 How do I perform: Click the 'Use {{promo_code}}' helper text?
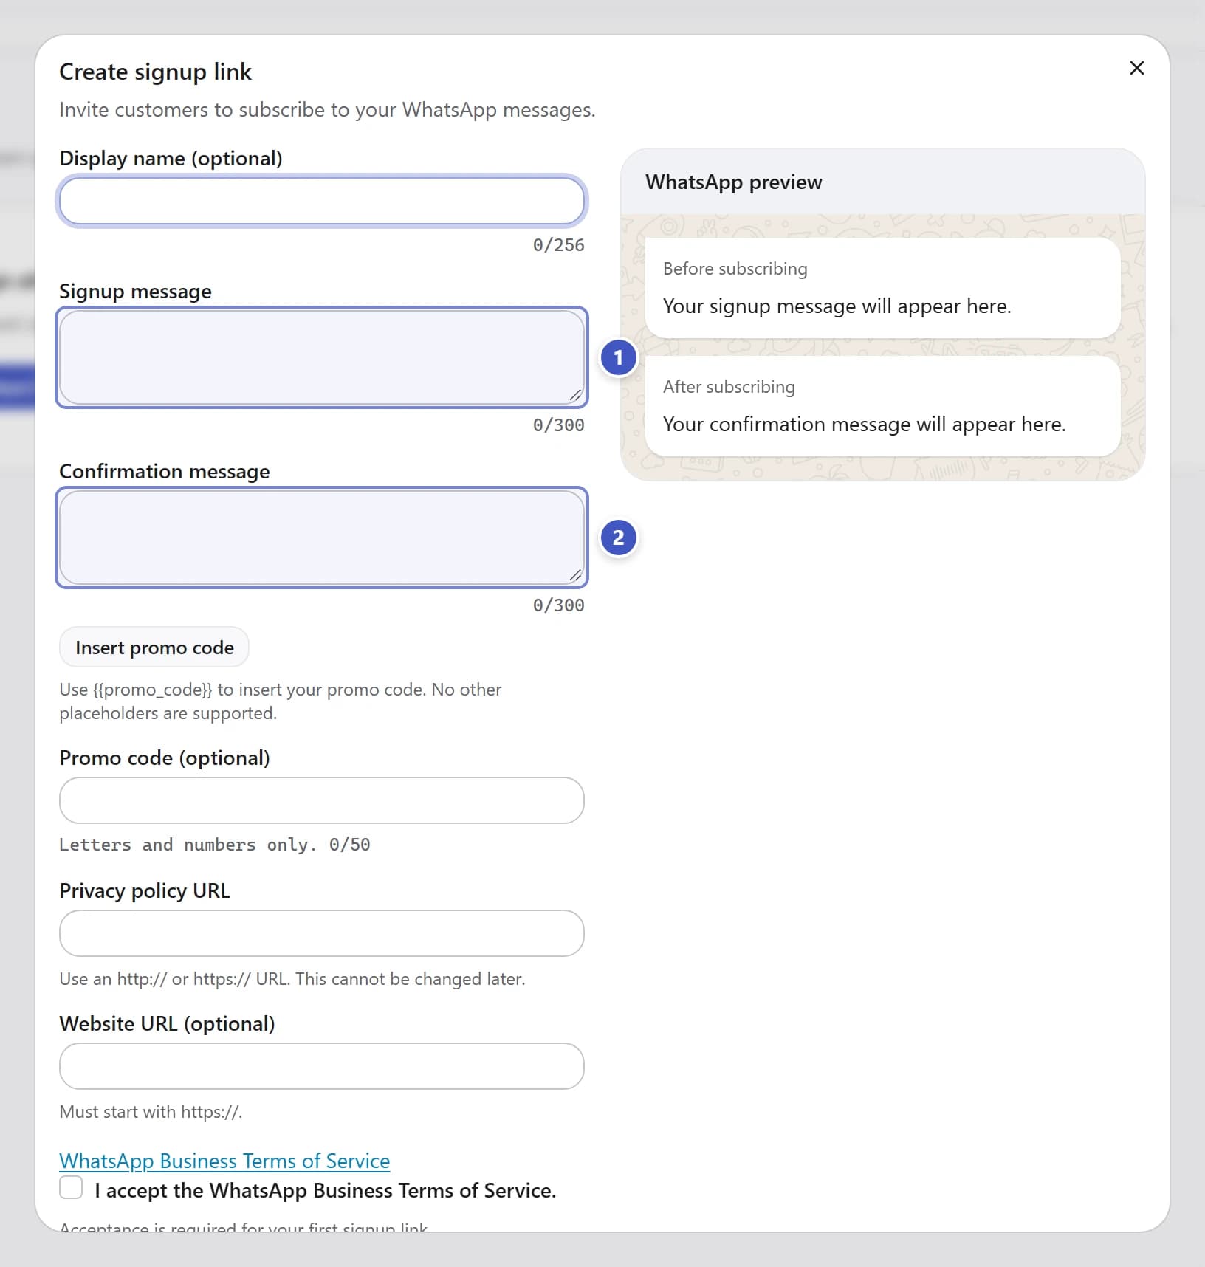click(281, 701)
